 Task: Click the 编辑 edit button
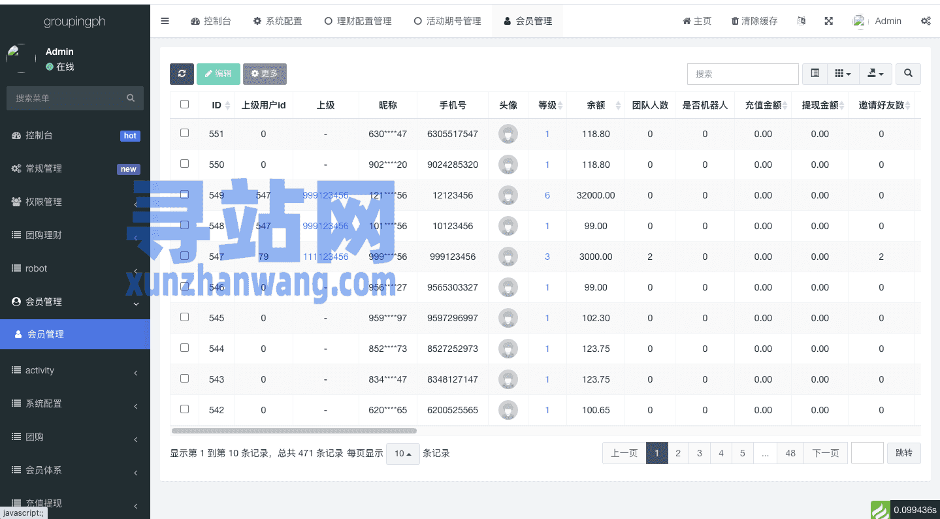pyautogui.click(x=218, y=74)
